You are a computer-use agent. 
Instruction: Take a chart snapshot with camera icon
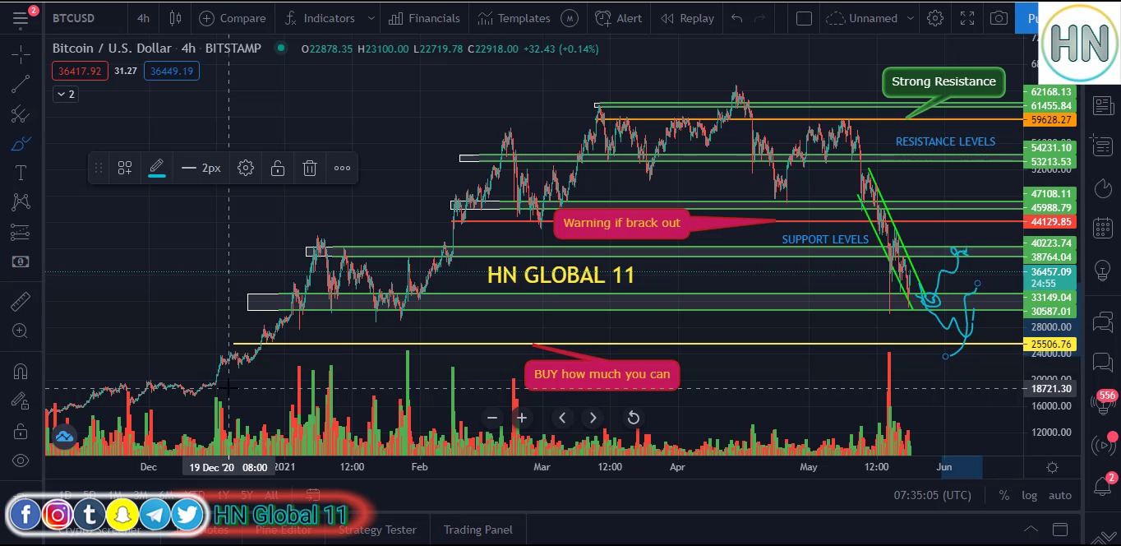tap(999, 18)
